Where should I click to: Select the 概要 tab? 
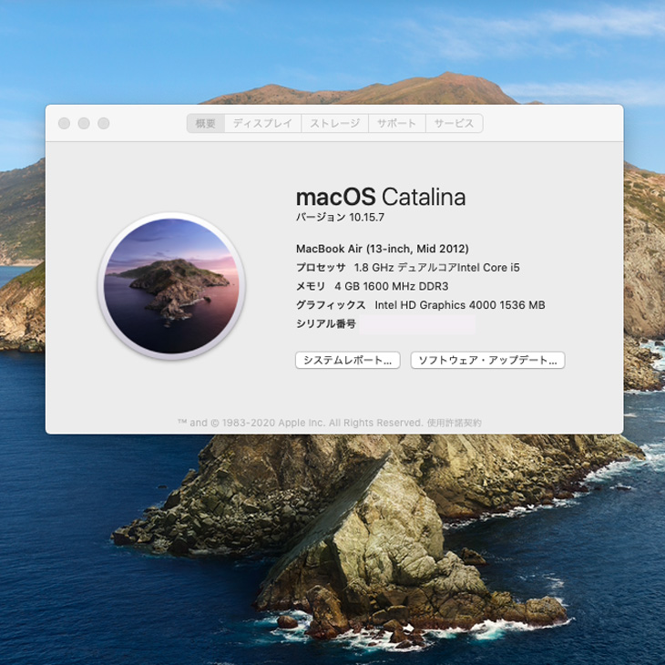pyautogui.click(x=205, y=123)
